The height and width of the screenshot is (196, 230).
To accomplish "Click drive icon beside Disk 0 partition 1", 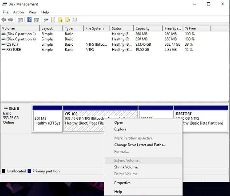I will (x=3, y=34).
